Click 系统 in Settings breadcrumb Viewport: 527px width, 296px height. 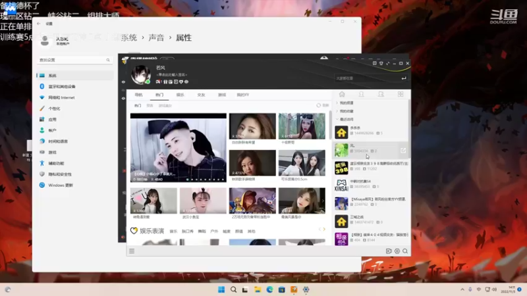pyautogui.click(x=128, y=37)
